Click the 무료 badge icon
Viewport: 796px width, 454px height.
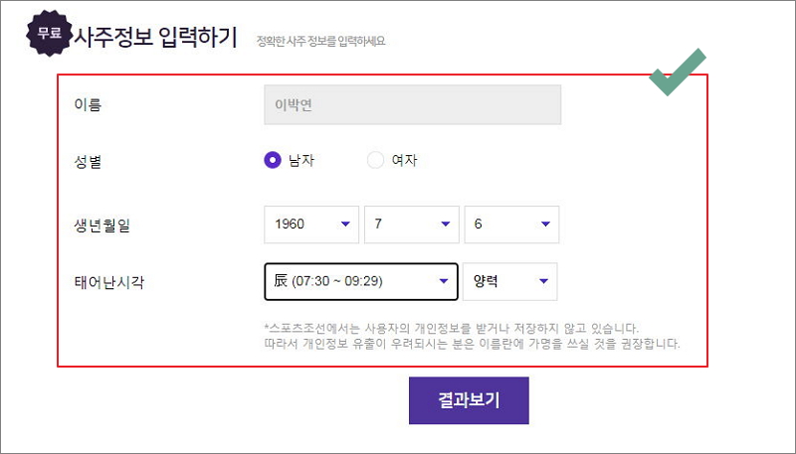[x=49, y=34]
